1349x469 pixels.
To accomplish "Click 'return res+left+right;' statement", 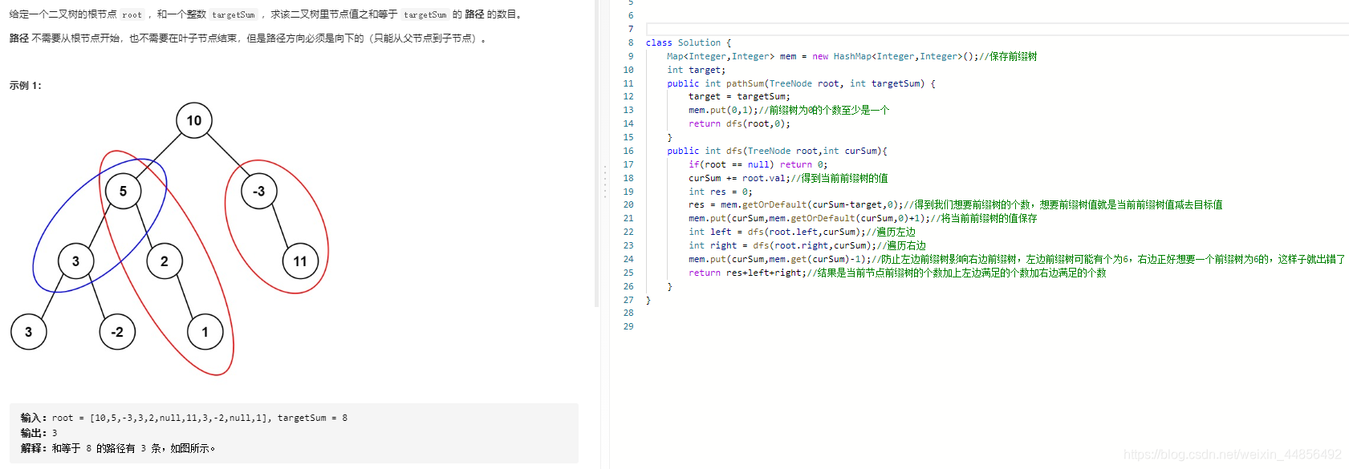I will 747,273.
